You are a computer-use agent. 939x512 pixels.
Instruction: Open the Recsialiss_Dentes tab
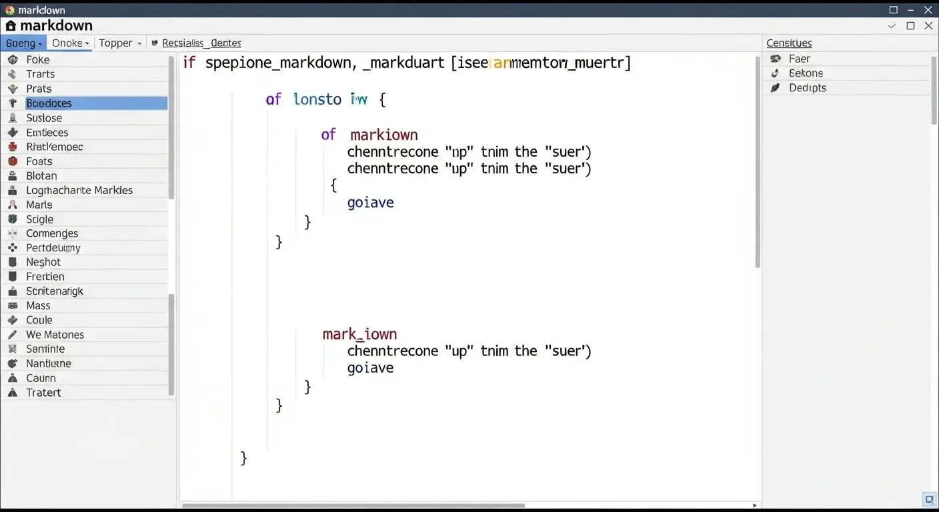[x=201, y=43]
